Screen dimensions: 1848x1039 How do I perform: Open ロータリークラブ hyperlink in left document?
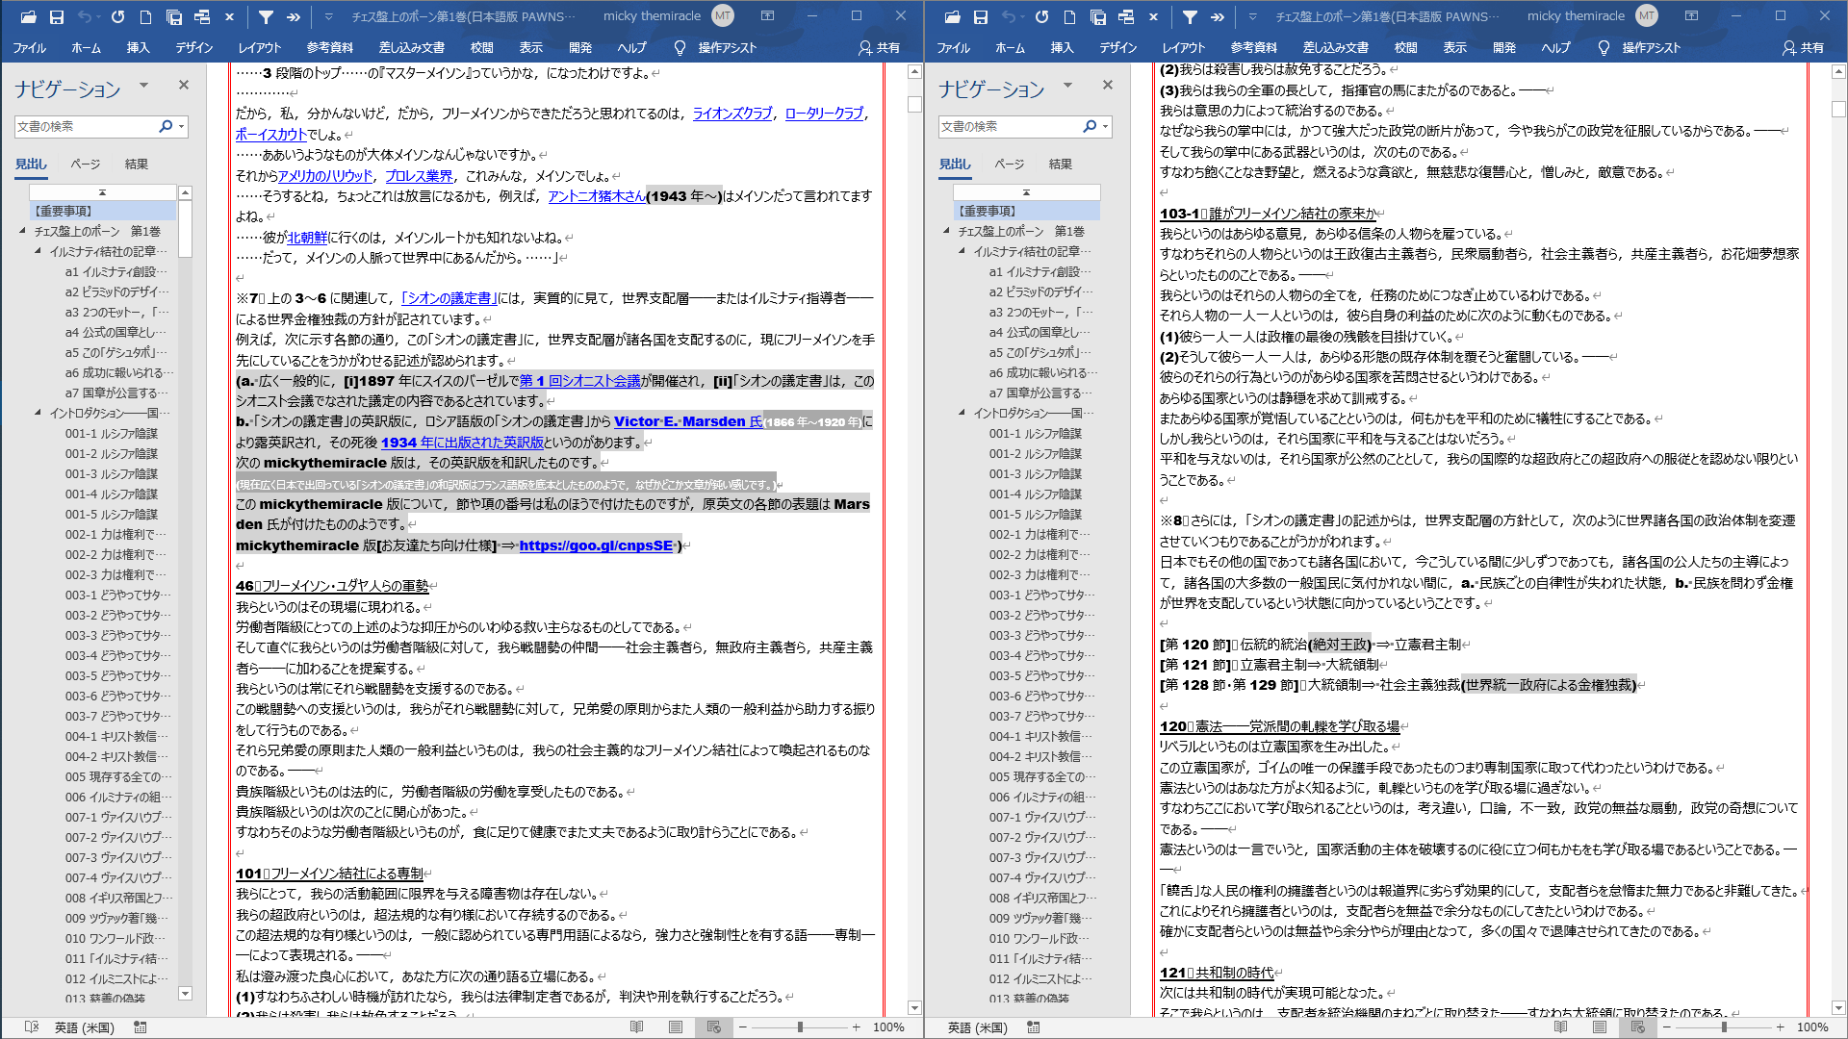pos(824,114)
